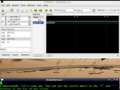Viewport: 120px width, 90px height.
Task: Click the To time input field
Action: tap(83, 10)
